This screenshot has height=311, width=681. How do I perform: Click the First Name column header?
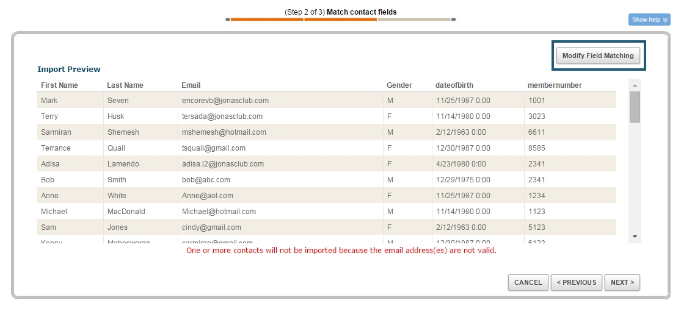click(x=59, y=85)
